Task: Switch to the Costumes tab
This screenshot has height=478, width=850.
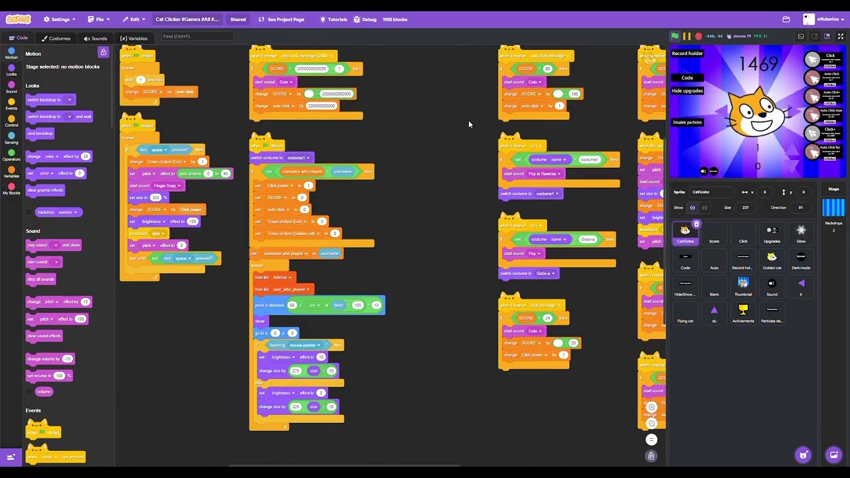Action: (56, 39)
